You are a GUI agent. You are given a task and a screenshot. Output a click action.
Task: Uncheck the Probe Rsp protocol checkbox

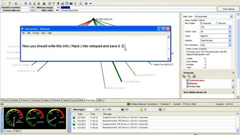187,87
